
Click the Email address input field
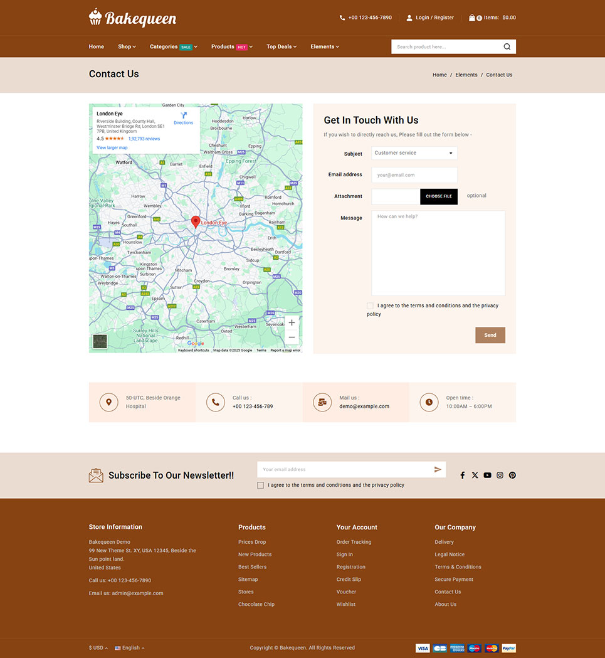pos(414,175)
